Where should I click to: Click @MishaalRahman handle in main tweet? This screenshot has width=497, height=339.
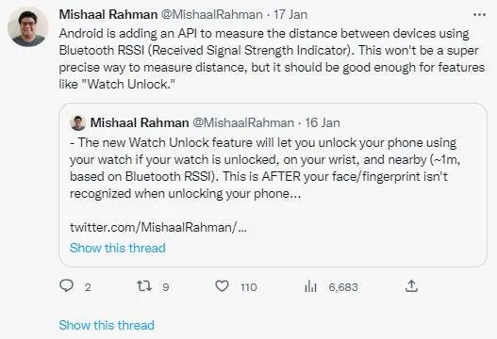point(212,14)
